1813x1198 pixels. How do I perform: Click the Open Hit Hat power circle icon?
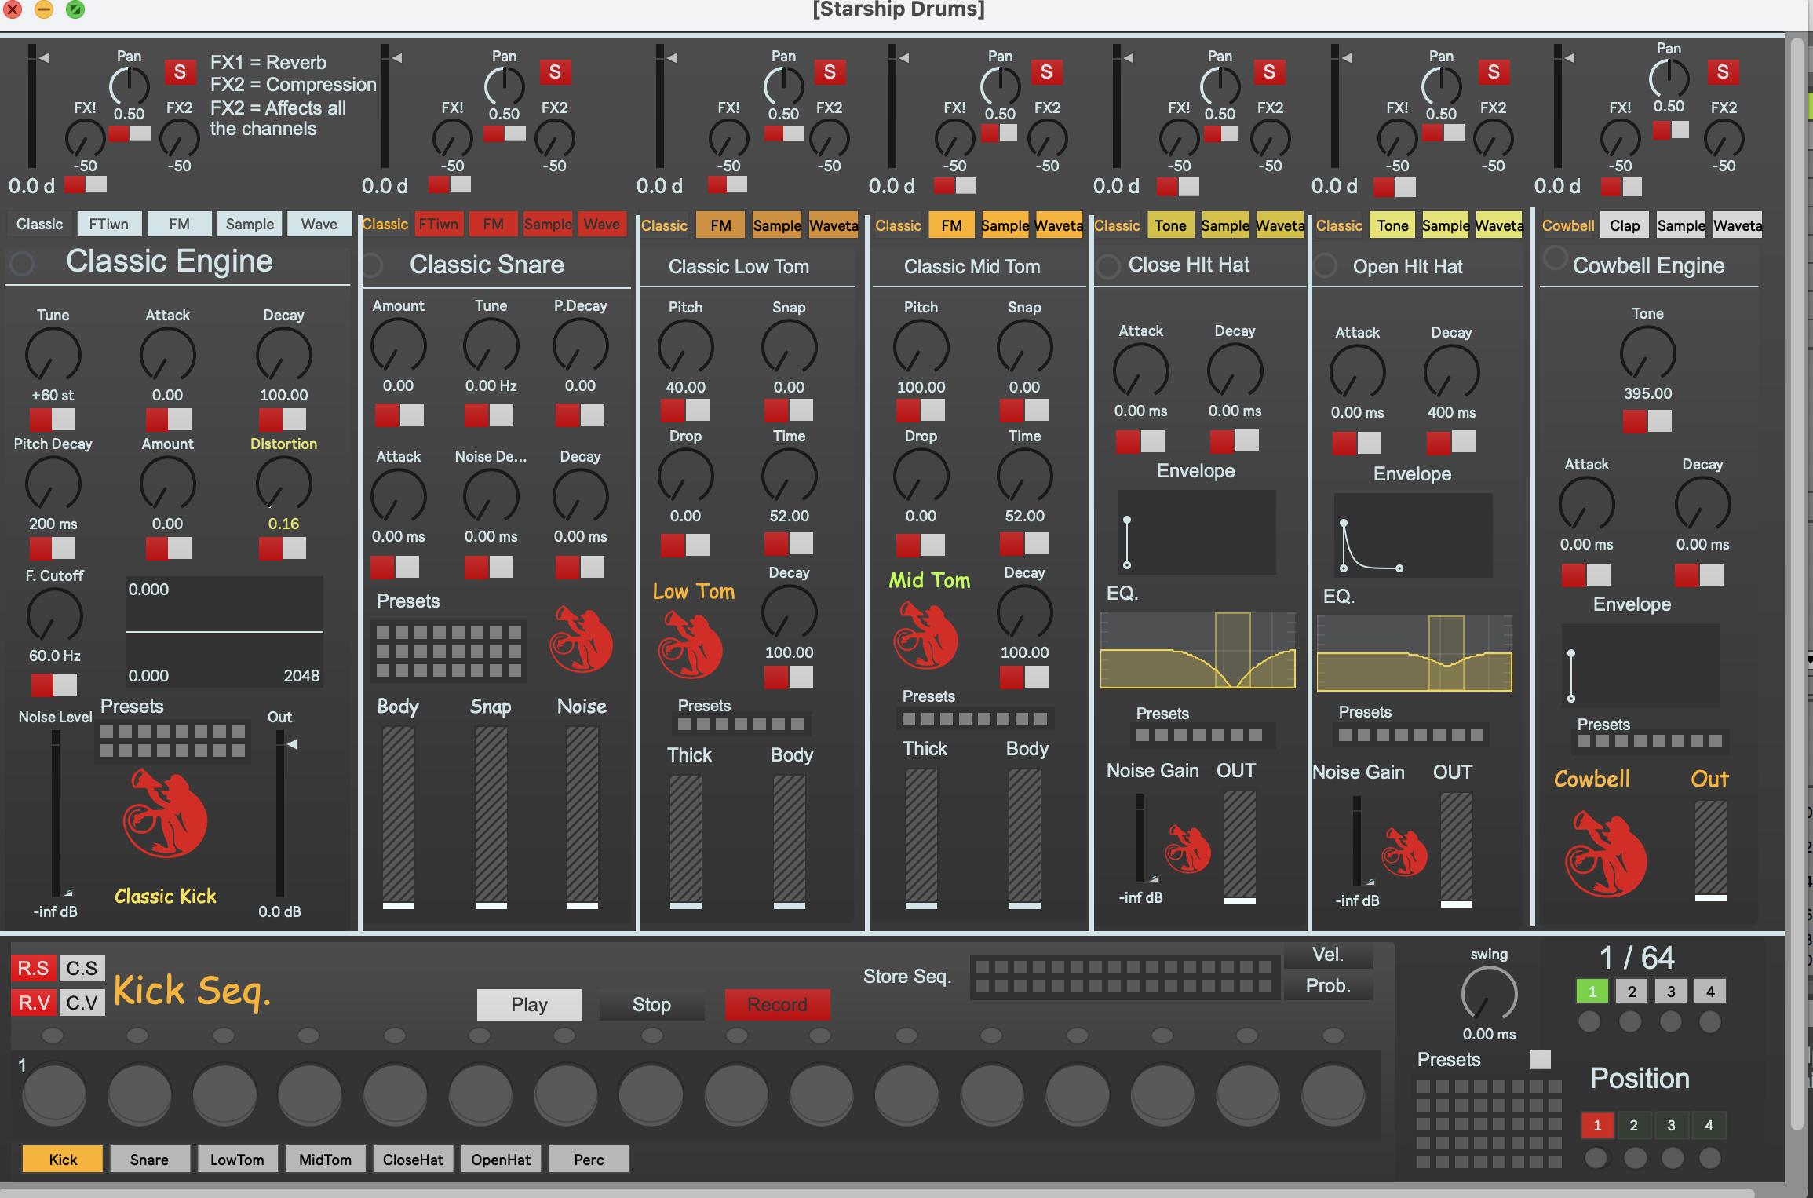click(x=1326, y=266)
